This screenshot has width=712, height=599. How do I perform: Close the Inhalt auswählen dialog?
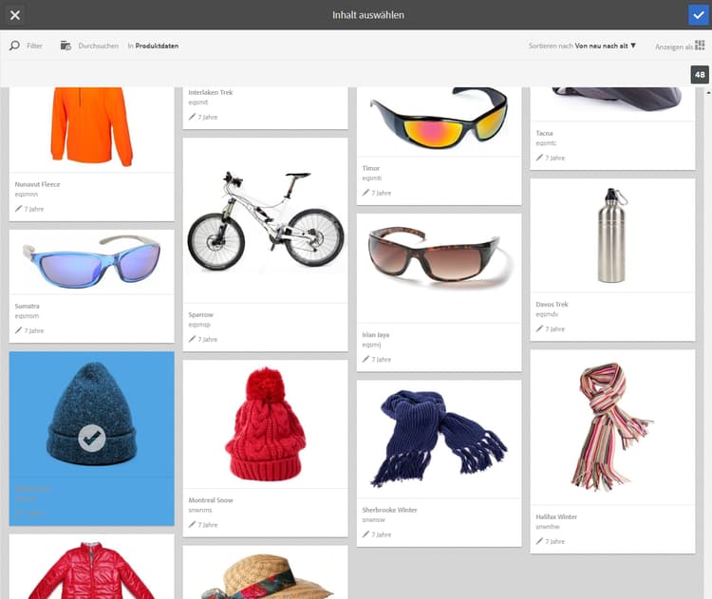[x=15, y=15]
